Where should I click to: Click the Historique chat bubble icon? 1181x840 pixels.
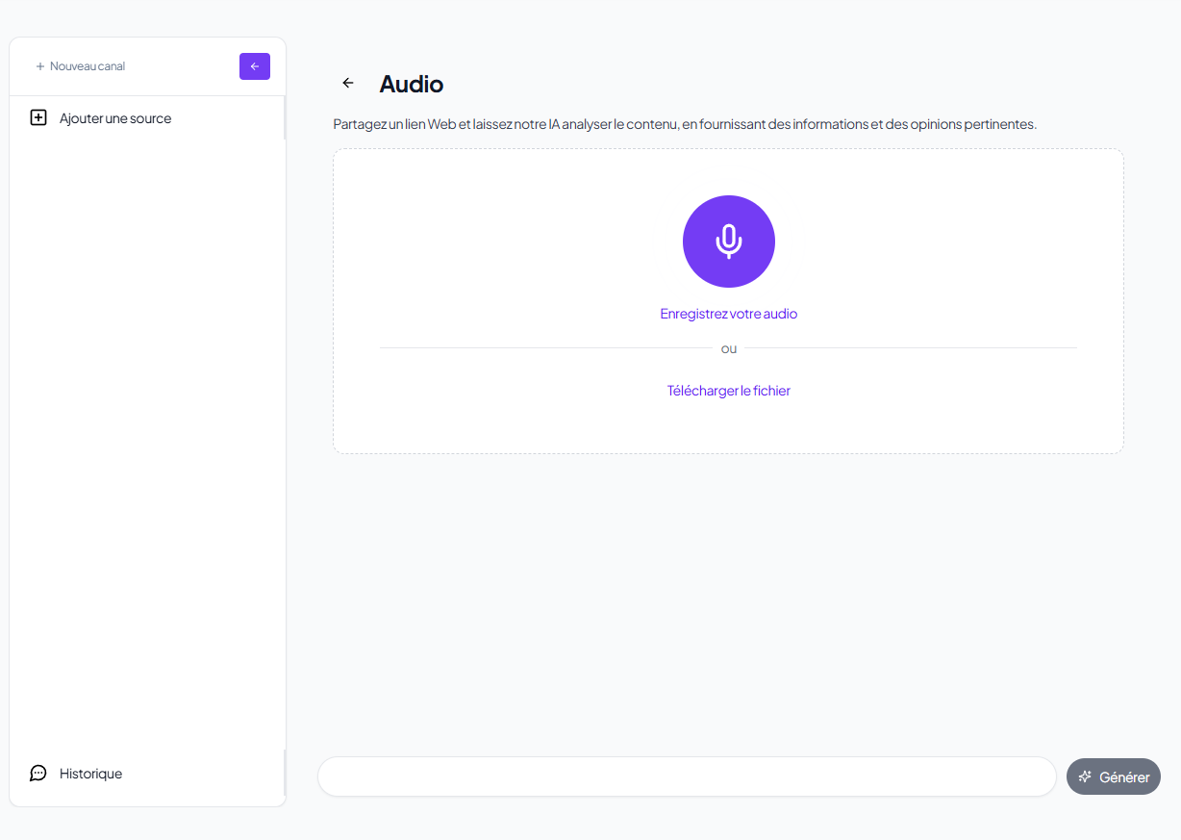(38, 774)
